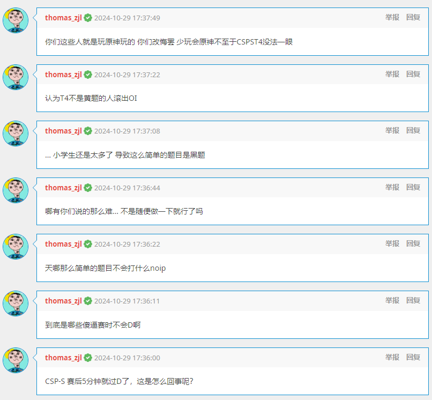This screenshot has height=400, width=432.
Task: Click avatar of the 17:37:49 comment
Action: point(16,20)
